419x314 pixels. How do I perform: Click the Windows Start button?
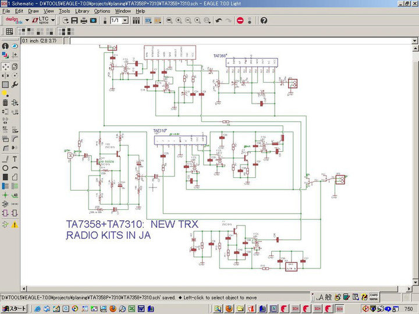(13, 309)
